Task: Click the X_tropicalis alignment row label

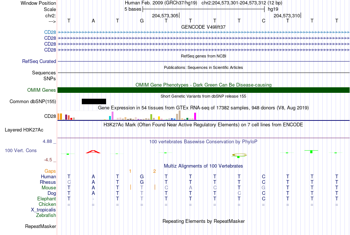Action: point(43,210)
